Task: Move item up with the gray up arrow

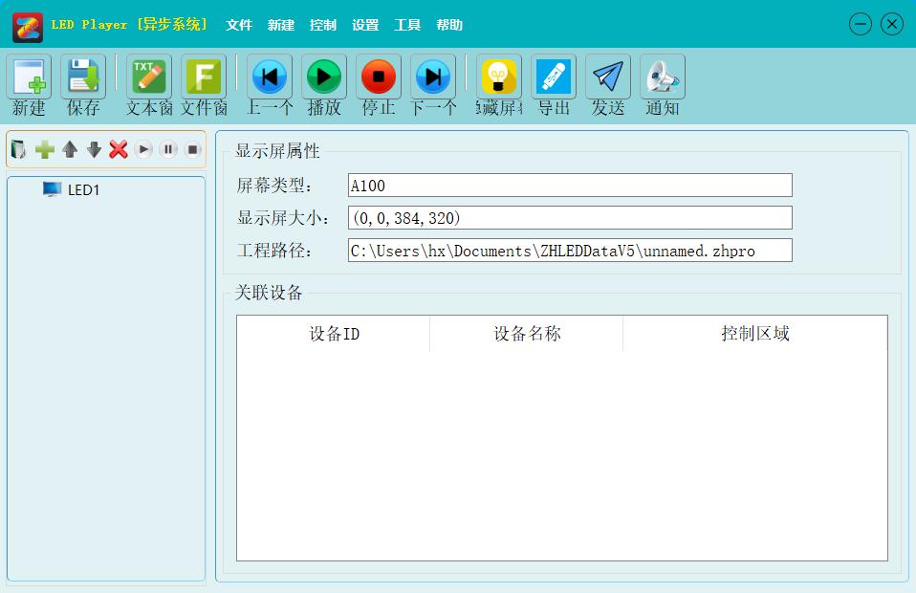Action: [x=70, y=149]
